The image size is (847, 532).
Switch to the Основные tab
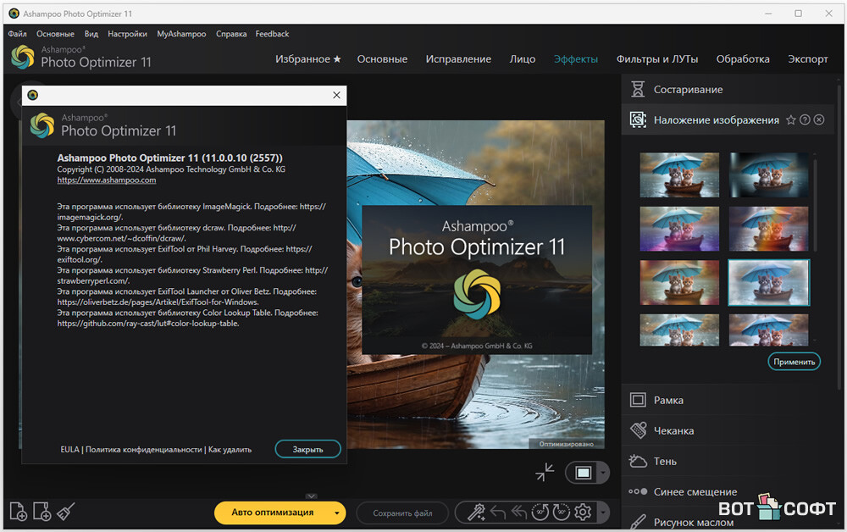pyautogui.click(x=383, y=58)
